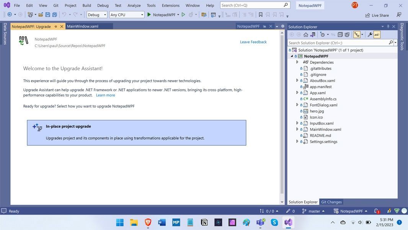Open the Any CPU platform dropdown
The image size is (408, 230).
pyautogui.click(x=141, y=15)
